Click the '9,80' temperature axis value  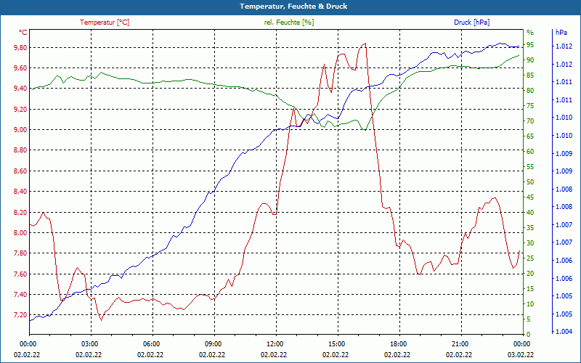pos(21,47)
